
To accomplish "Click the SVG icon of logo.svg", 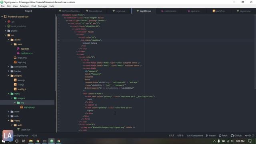I will (x=15, y=62).
